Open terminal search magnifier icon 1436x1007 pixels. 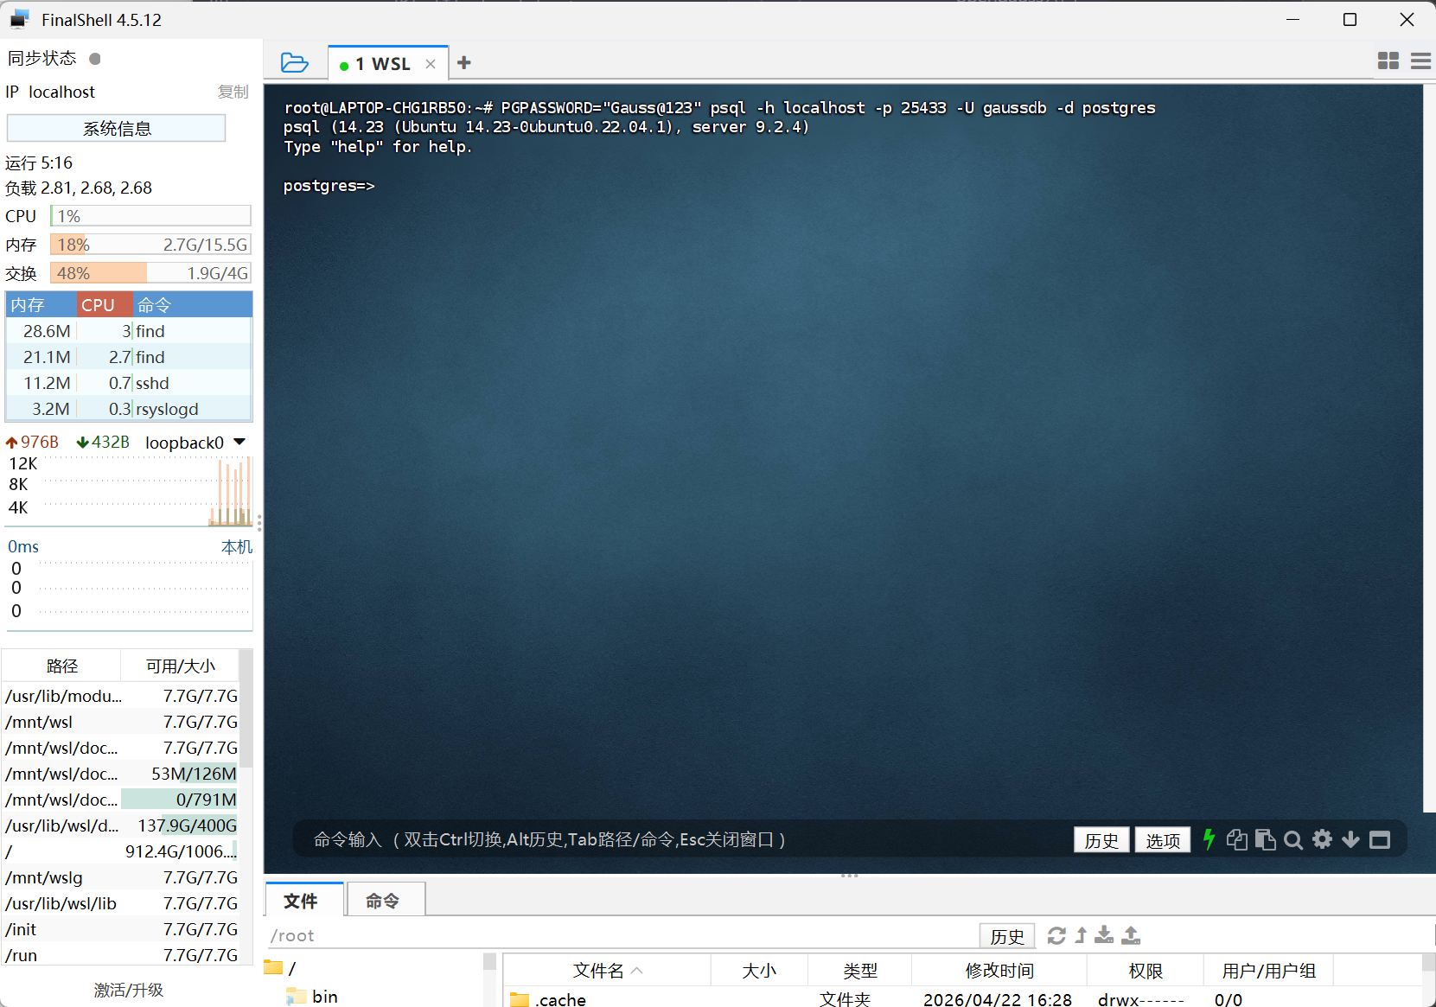1293,840
